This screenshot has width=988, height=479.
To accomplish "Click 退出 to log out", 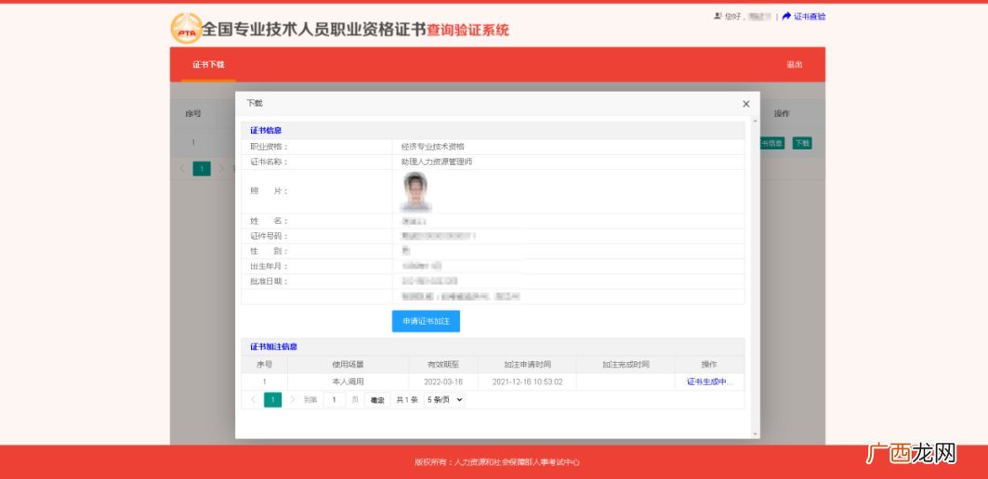I will pyautogui.click(x=795, y=64).
